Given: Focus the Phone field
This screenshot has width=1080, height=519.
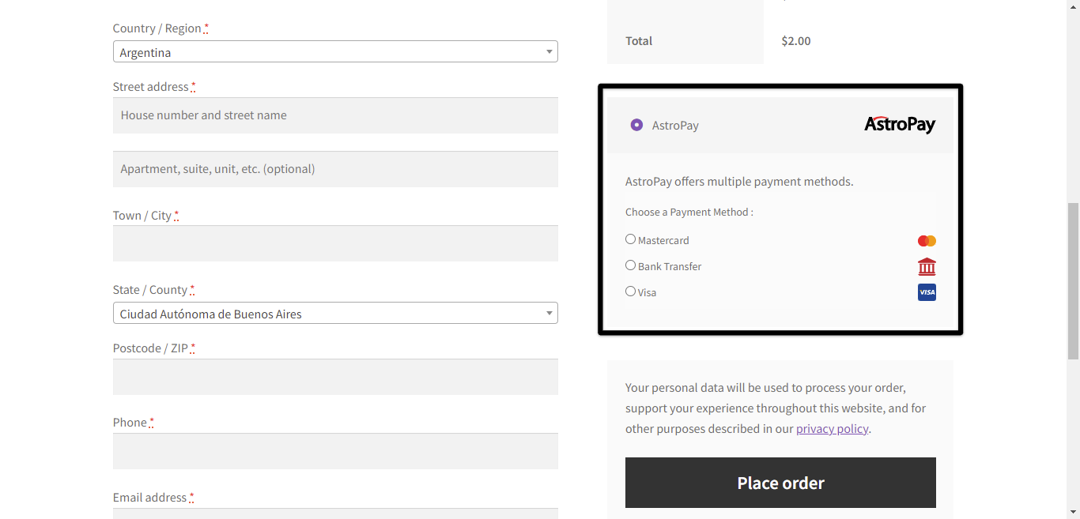Looking at the screenshot, I should coord(335,451).
